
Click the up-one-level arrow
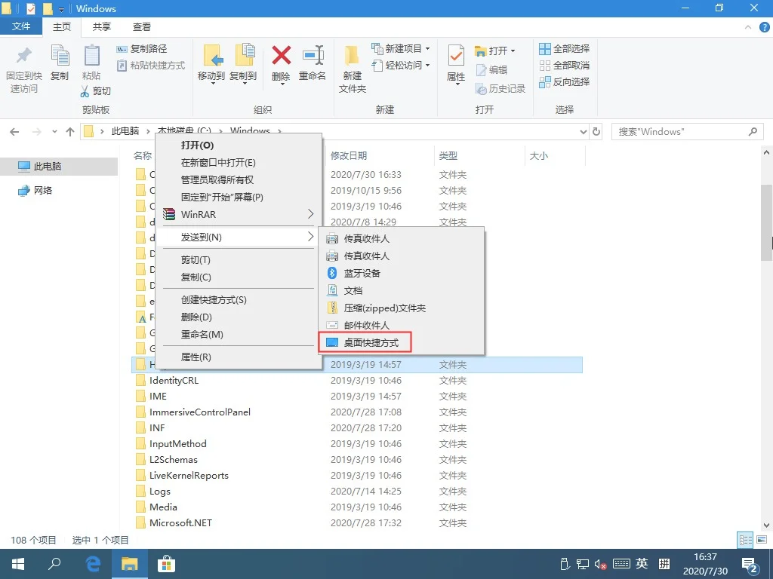70,131
